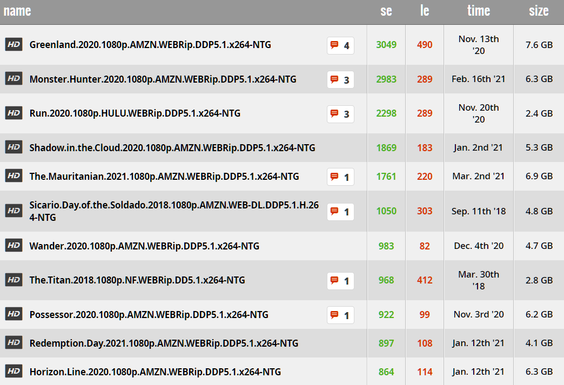This screenshot has height=385, width=564.
Task: Open Sicario.Day.of.the.Soldado.2018 torrent link
Action: click(174, 211)
